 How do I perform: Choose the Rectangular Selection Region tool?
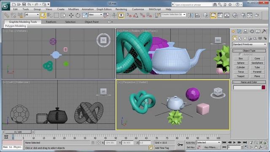click(57, 15)
